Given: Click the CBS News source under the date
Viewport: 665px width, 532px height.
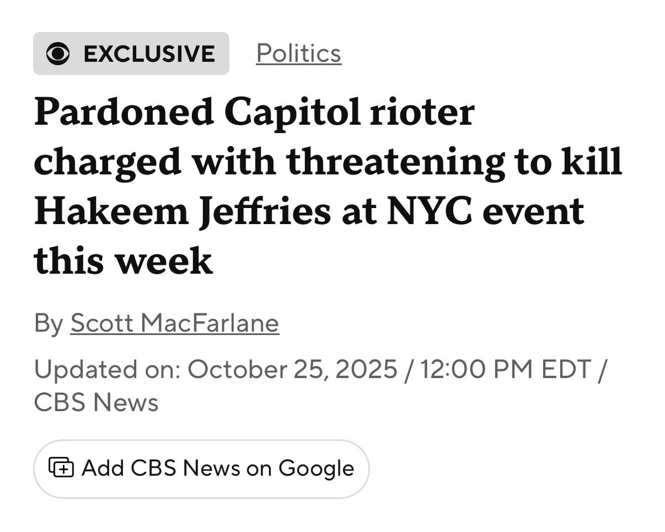Looking at the screenshot, I should point(96,402).
